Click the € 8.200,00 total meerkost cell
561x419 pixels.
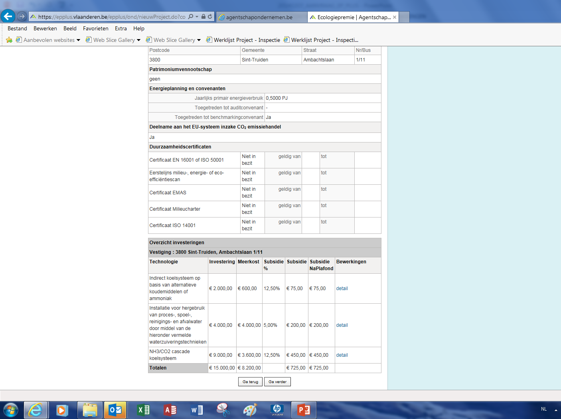[x=249, y=368]
